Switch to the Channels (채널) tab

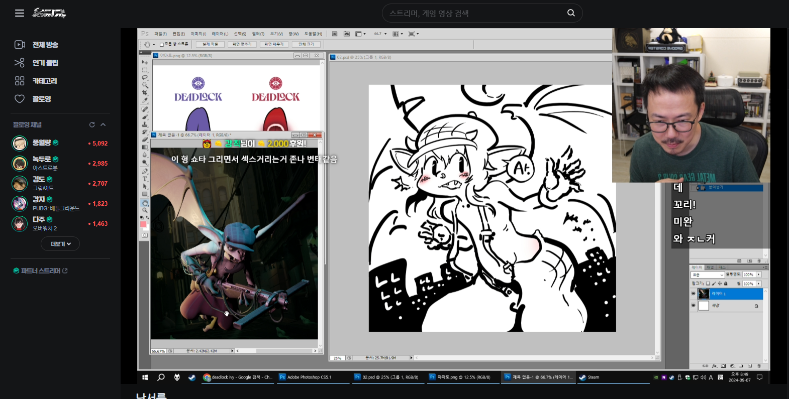pos(710,267)
